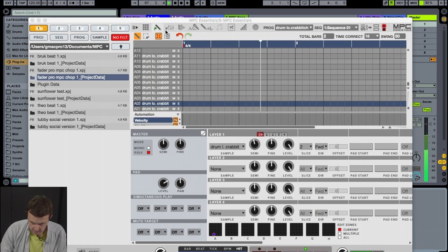Open the Step Sequence stairs icon
448x252 pixels.
pyautogui.click(x=244, y=28)
